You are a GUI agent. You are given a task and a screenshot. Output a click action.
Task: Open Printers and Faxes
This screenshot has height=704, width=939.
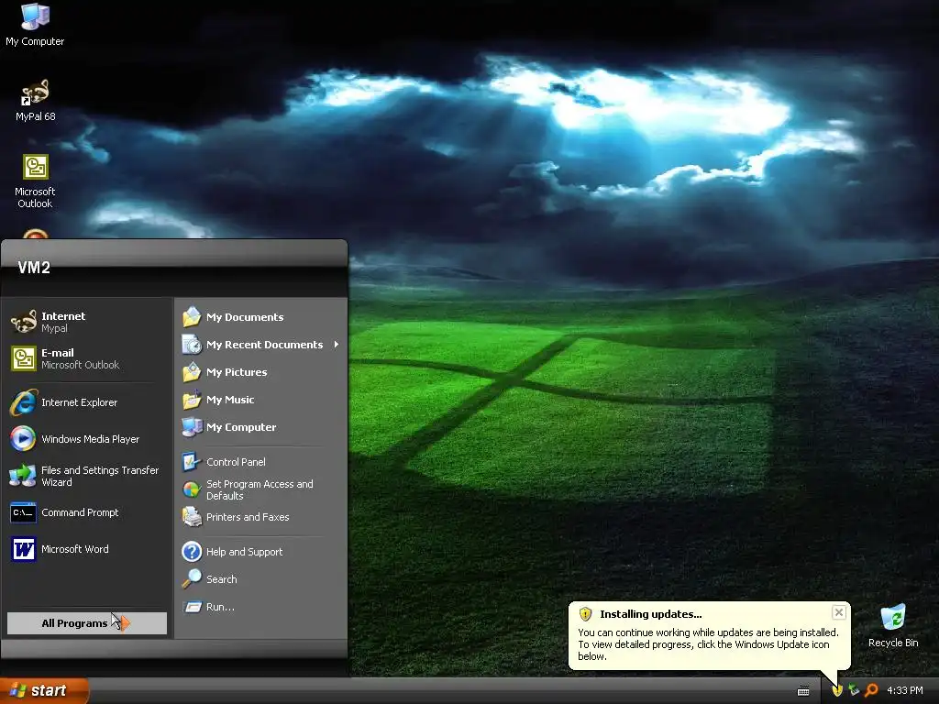click(260, 517)
